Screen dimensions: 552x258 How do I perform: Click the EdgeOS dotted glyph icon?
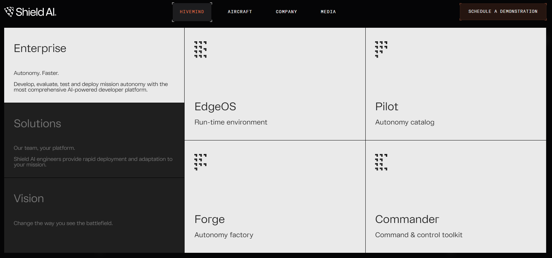coord(201,49)
